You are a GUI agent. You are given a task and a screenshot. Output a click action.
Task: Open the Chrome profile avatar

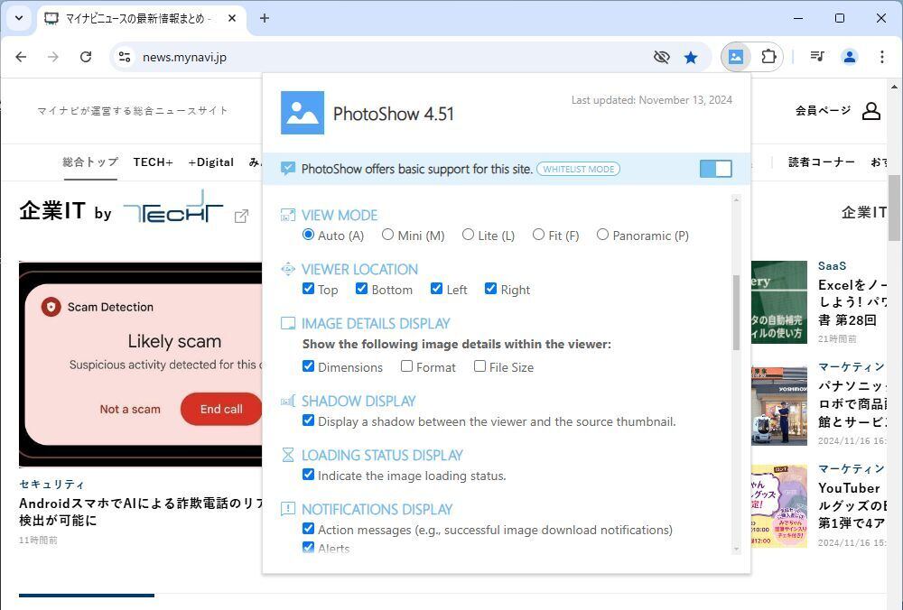click(849, 56)
